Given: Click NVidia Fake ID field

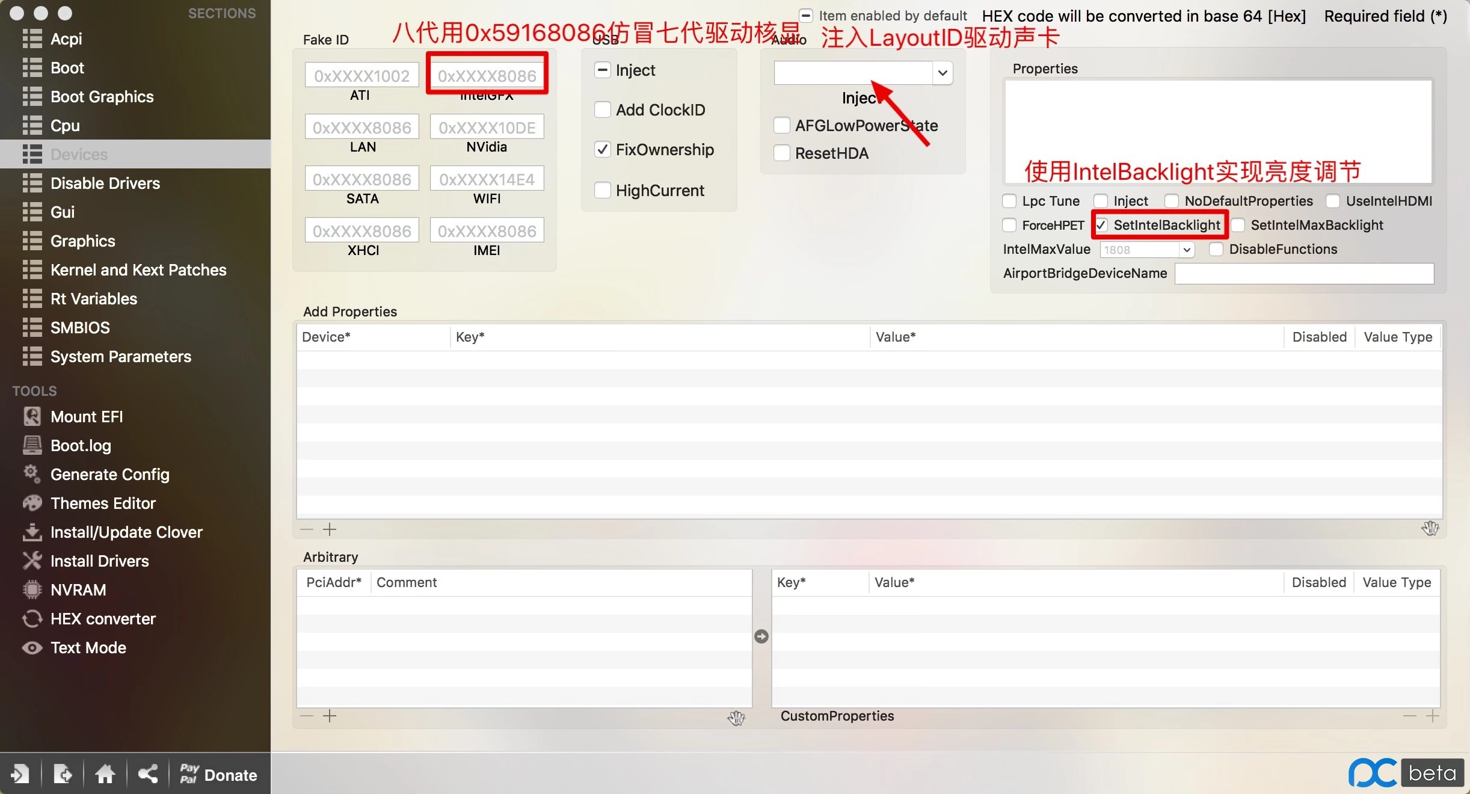Looking at the screenshot, I should click(x=487, y=127).
